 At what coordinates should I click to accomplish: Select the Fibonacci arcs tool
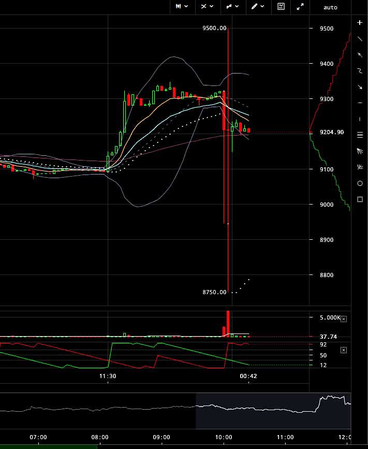point(360,167)
